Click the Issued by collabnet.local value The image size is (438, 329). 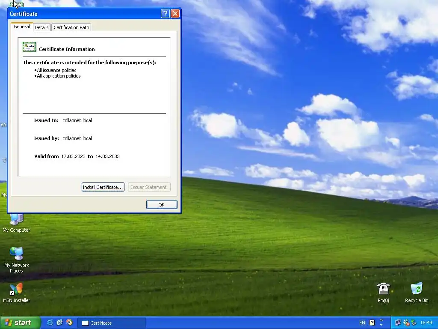point(77,138)
